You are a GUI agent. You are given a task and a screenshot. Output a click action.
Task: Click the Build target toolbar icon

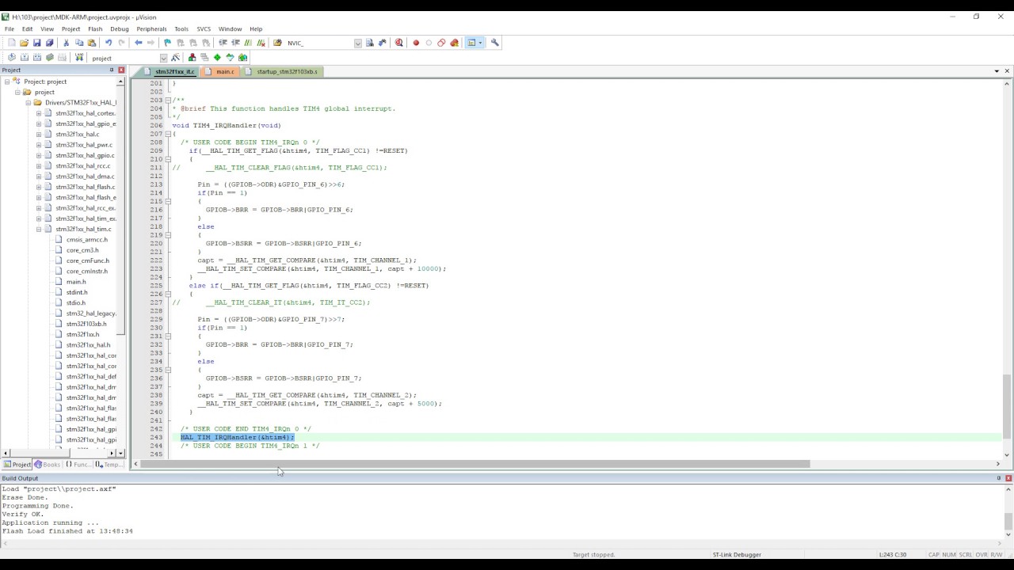click(24, 57)
